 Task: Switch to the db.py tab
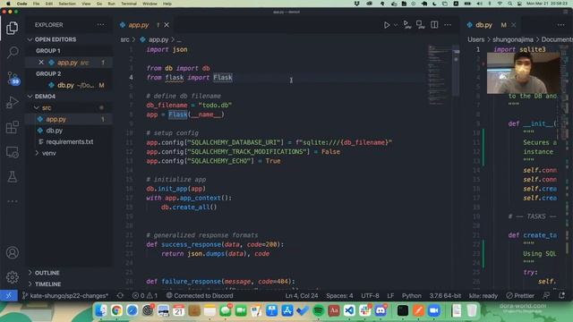click(483, 25)
